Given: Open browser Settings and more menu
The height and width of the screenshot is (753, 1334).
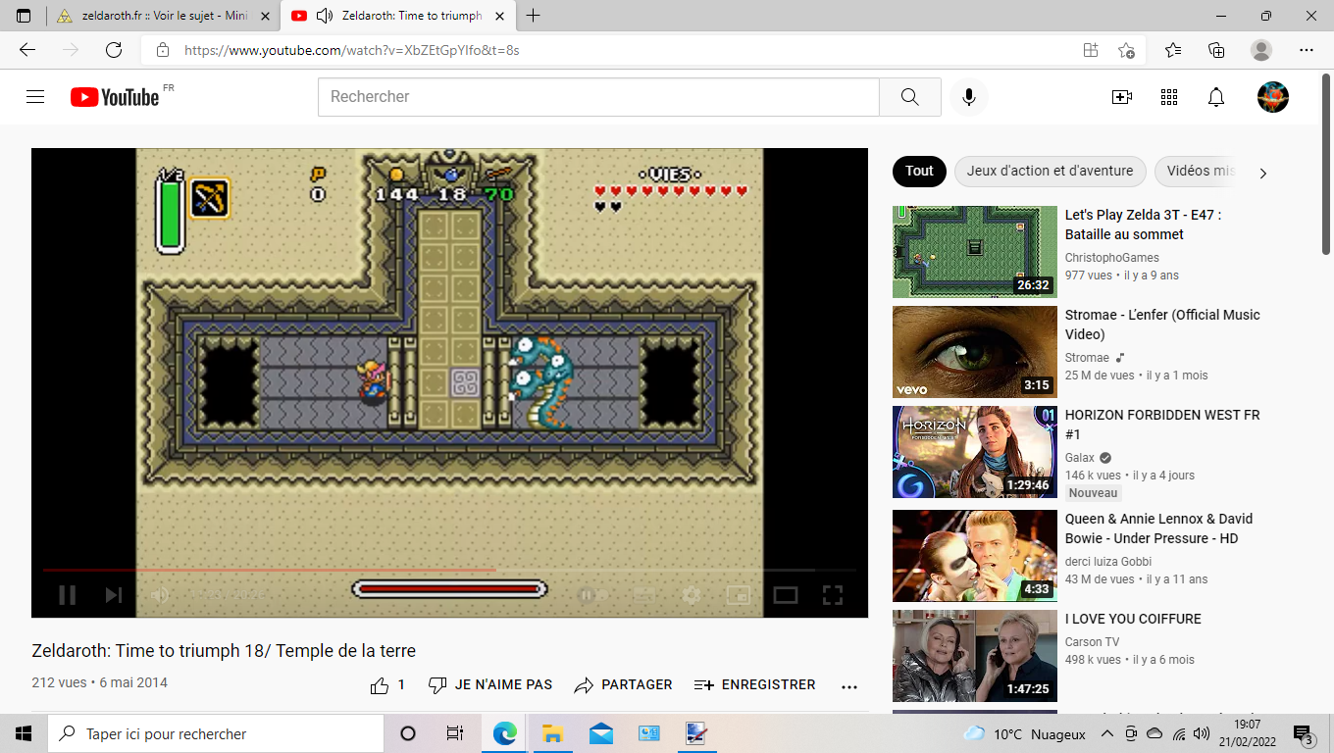Looking at the screenshot, I should coord(1307,50).
